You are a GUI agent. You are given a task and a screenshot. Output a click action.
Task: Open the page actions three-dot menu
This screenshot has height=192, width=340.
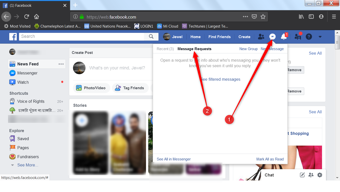[x=245, y=17]
